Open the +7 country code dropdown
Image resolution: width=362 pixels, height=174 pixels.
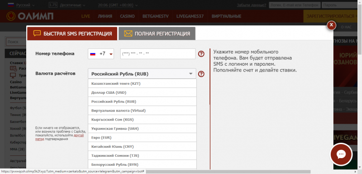pos(101,54)
